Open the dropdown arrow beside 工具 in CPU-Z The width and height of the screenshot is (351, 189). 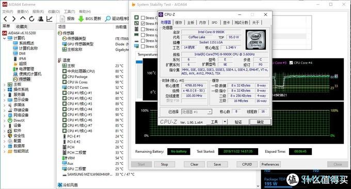pos(225,121)
